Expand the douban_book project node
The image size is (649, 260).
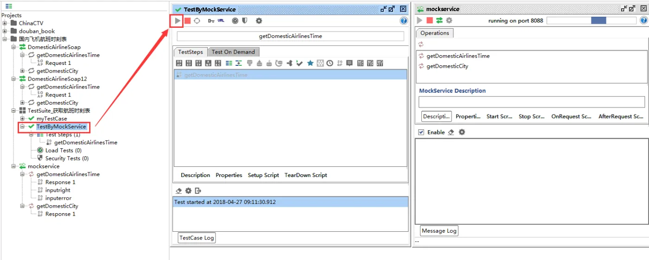coord(5,31)
